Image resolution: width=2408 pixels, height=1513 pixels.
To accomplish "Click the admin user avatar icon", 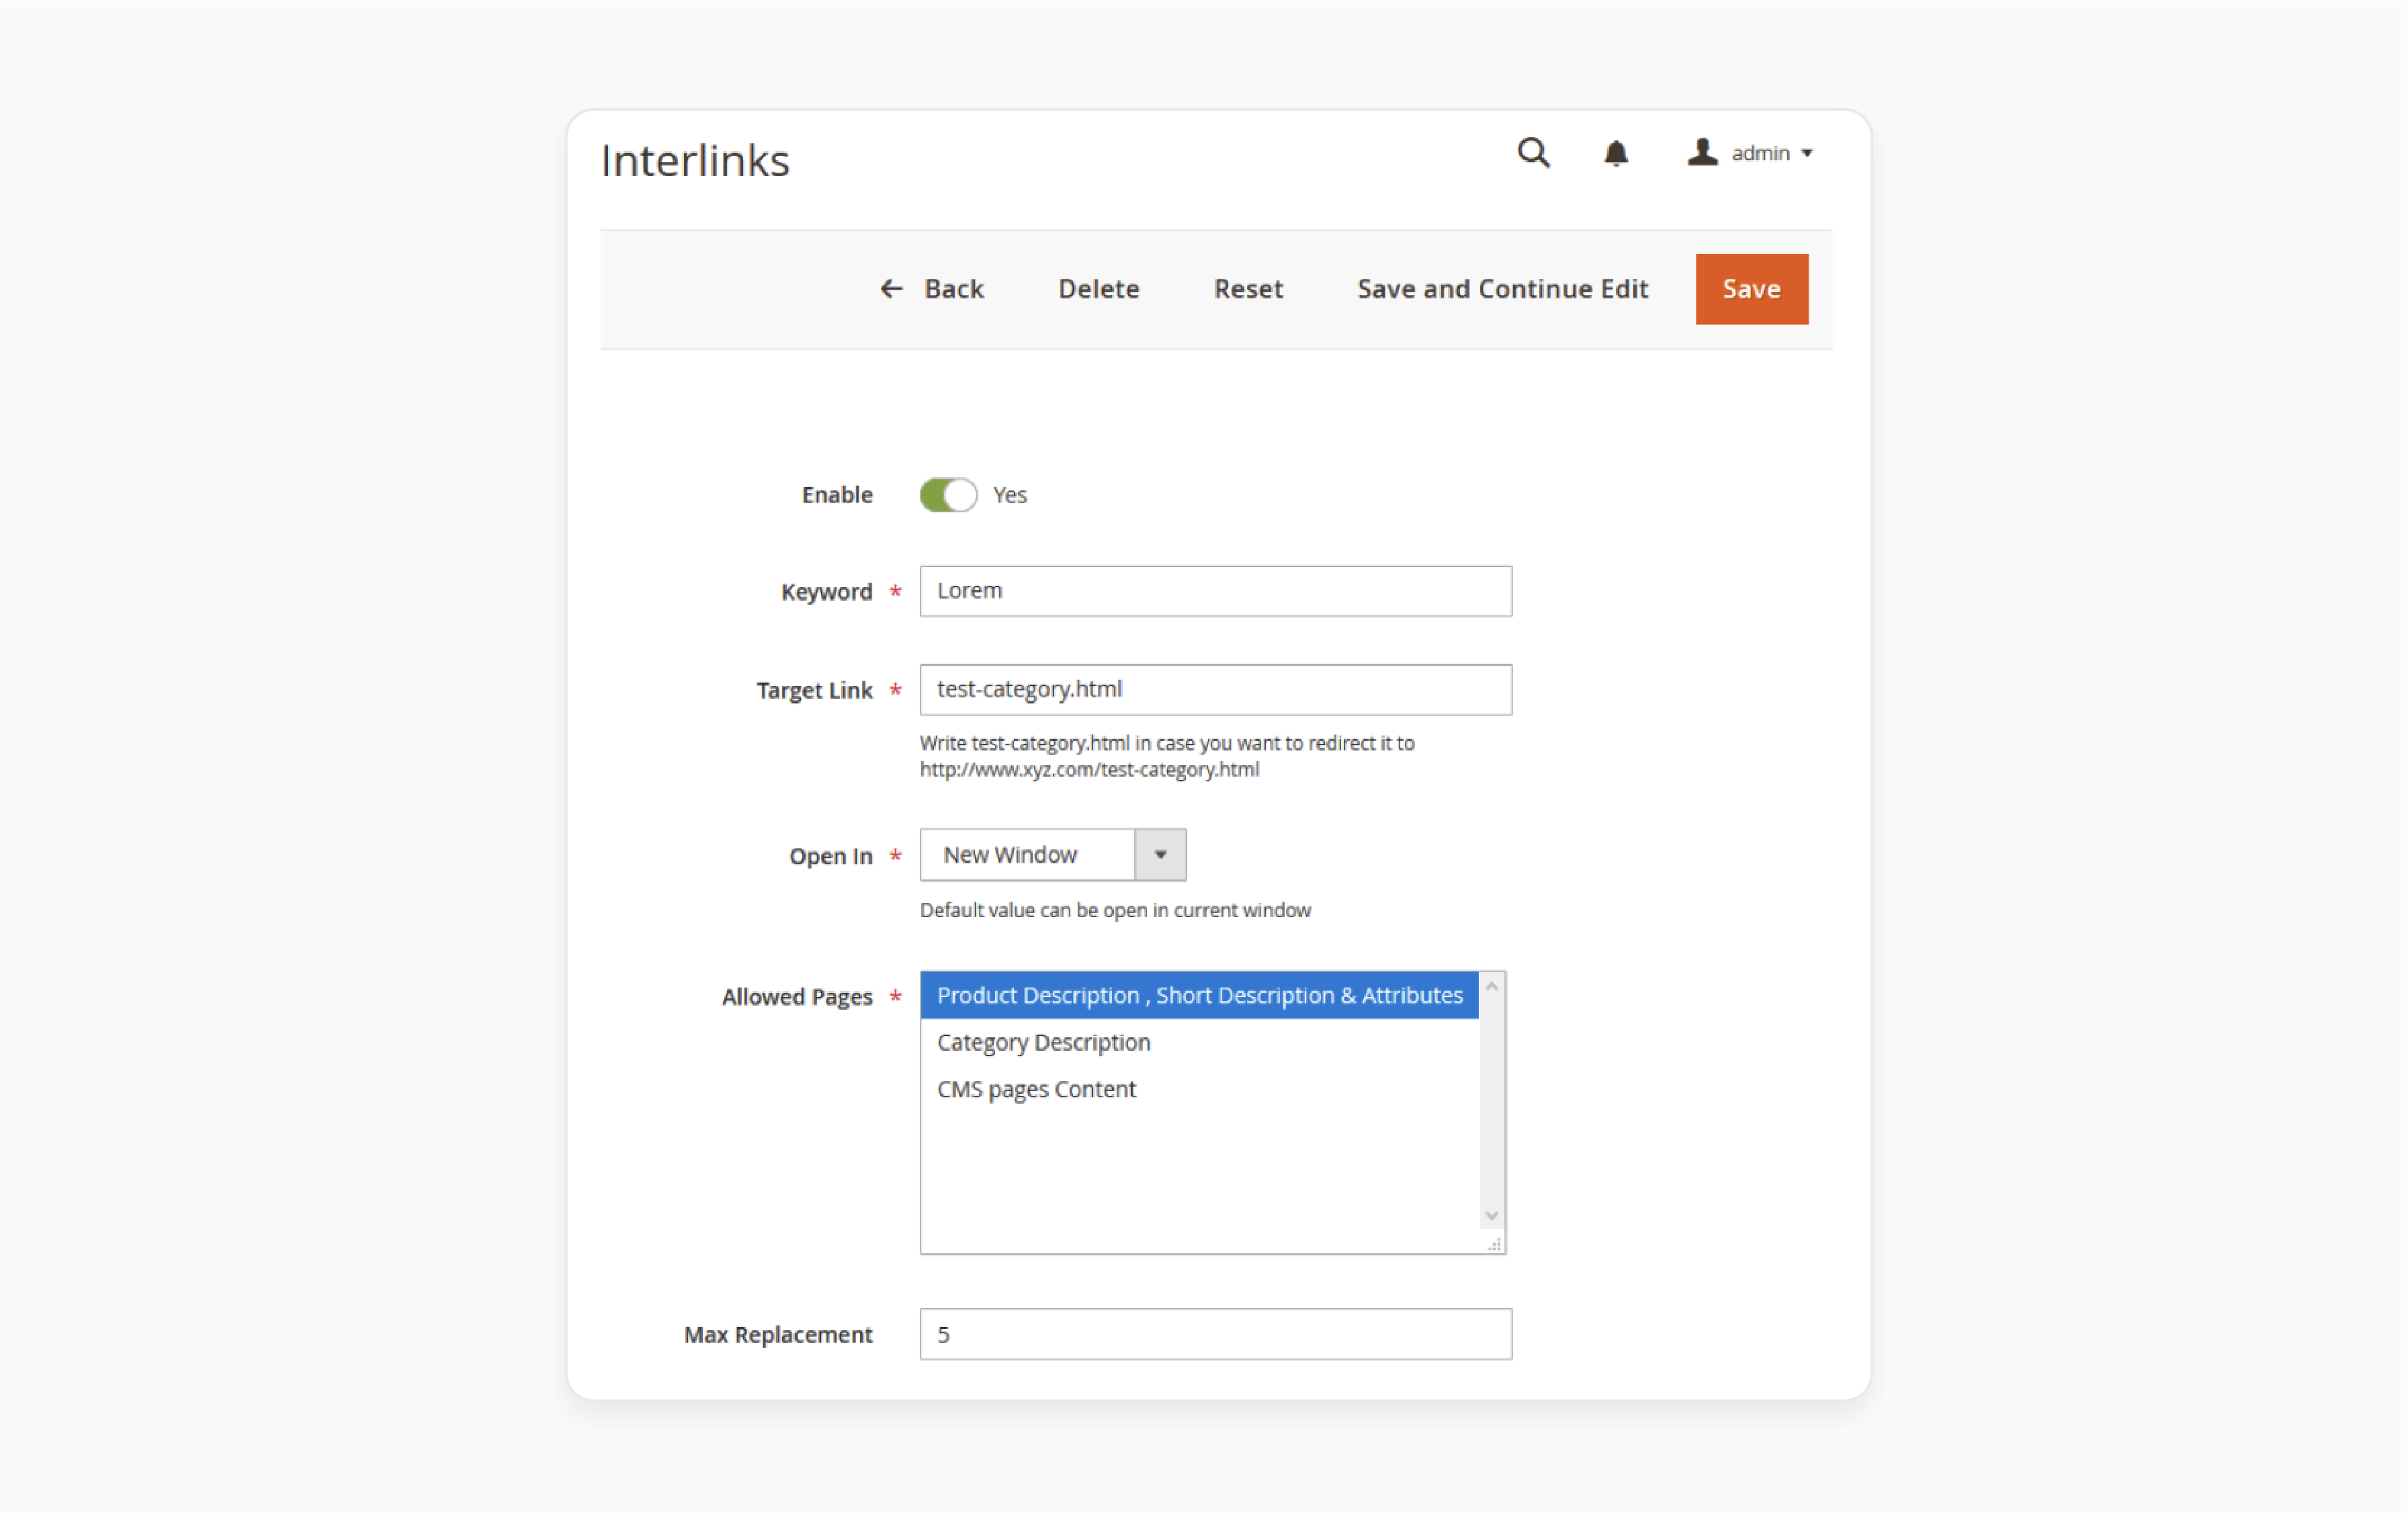I will (1702, 152).
